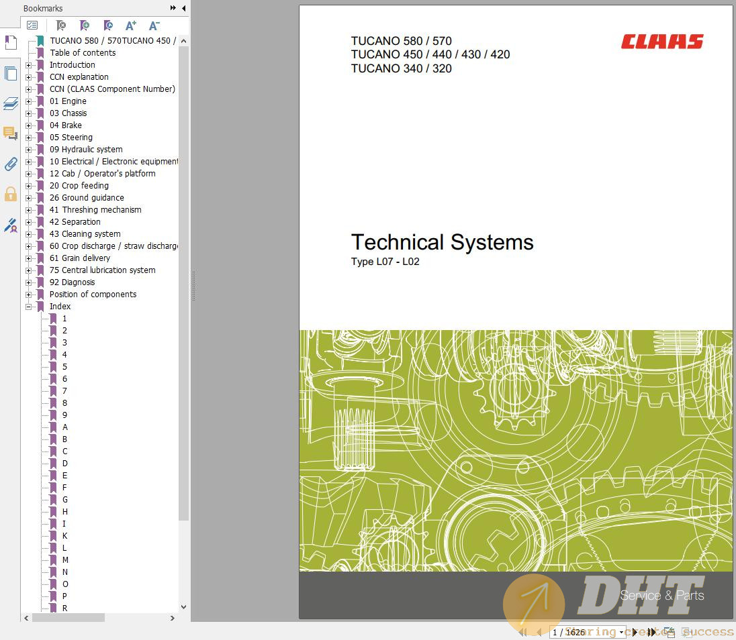The image size is (736, 640).
Task: Select Index entry '1'
Action: [64, 319]
